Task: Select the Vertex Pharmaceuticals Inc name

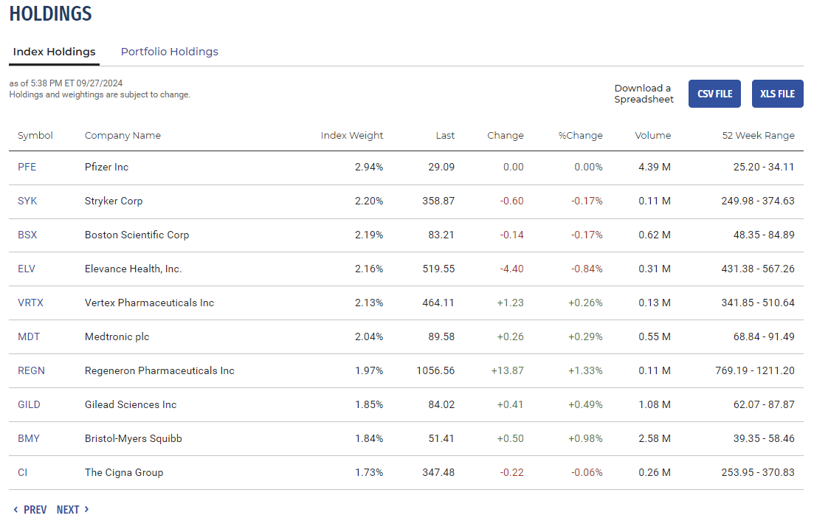Action: tap(150, 303)
